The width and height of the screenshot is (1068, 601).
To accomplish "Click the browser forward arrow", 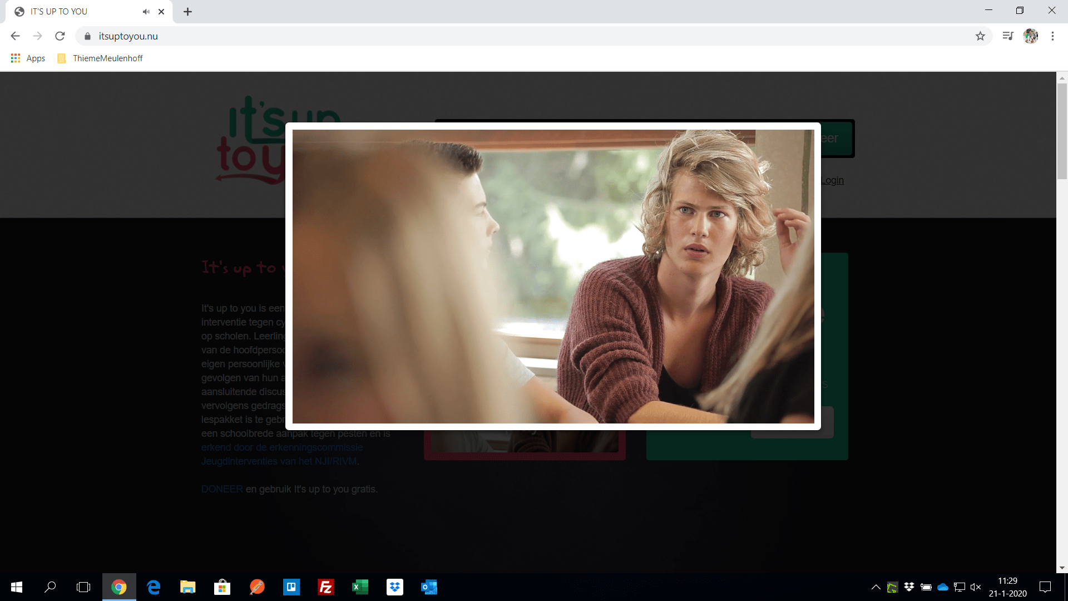I will click(x=37, y=36).
